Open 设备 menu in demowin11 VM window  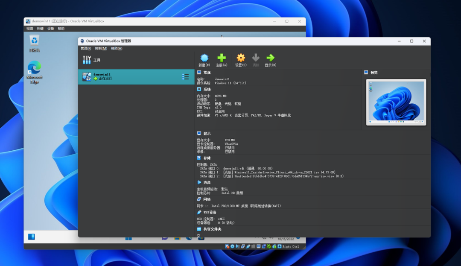click(51, 29)
